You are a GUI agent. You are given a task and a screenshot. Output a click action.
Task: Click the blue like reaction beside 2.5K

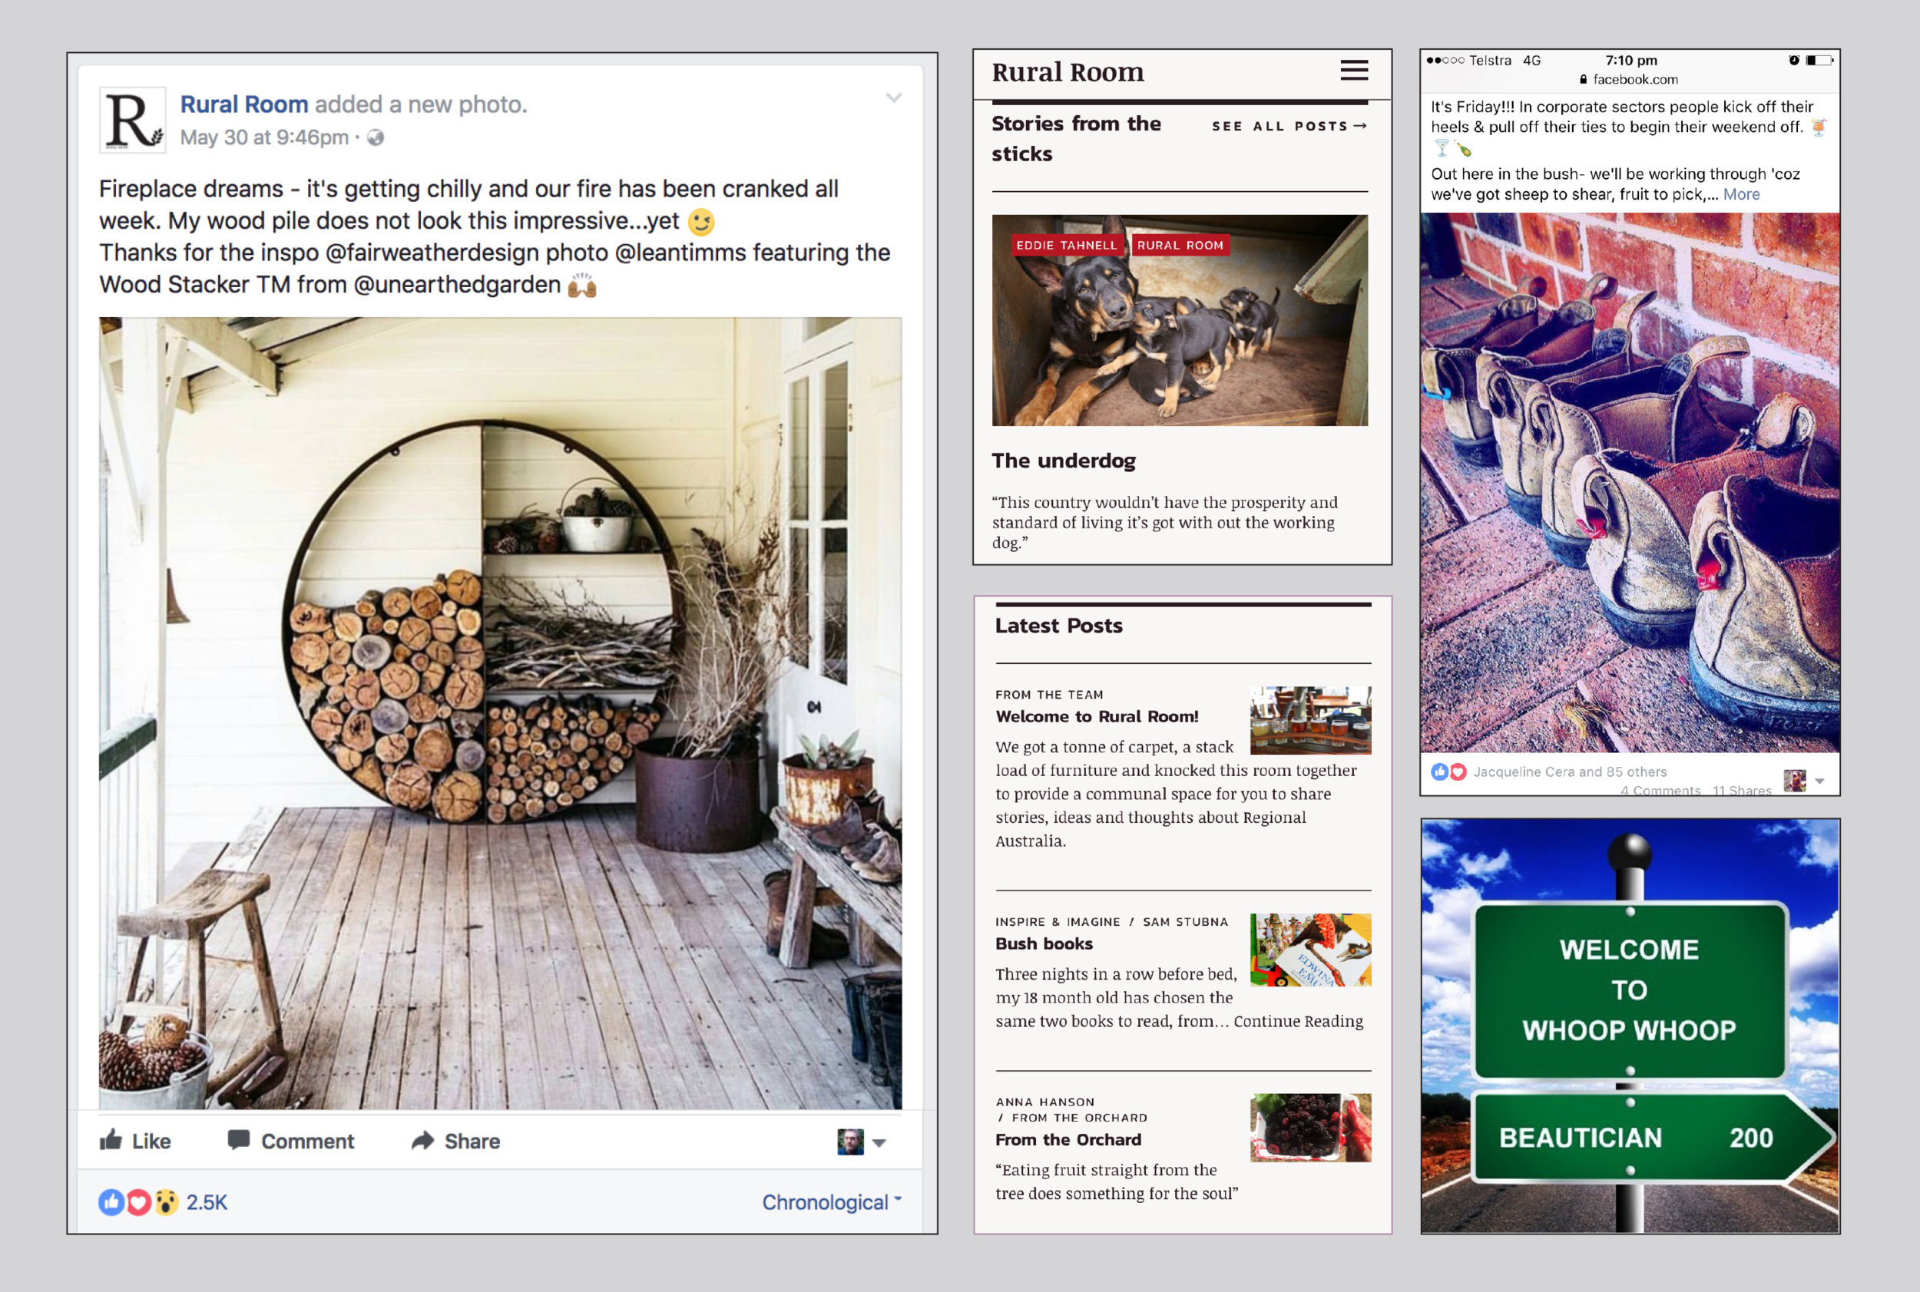[111, 1202]
